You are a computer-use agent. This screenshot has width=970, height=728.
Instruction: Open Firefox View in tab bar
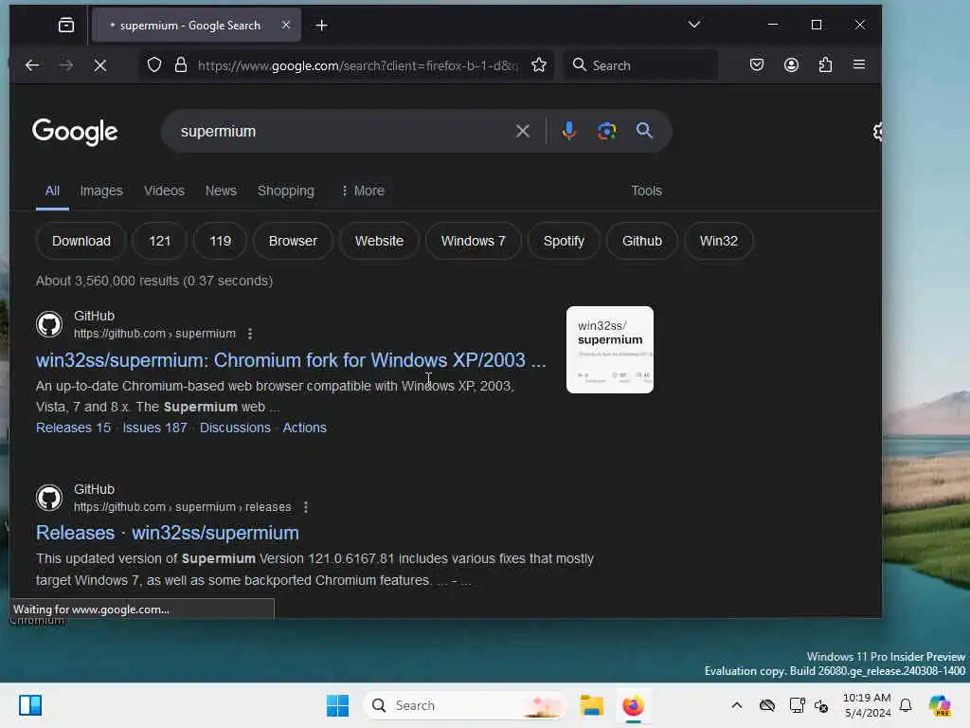66,26
